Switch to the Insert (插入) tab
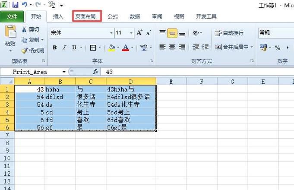Image resolution: width=294 pixels, height=190 pixels. click(x=58, y=16)
